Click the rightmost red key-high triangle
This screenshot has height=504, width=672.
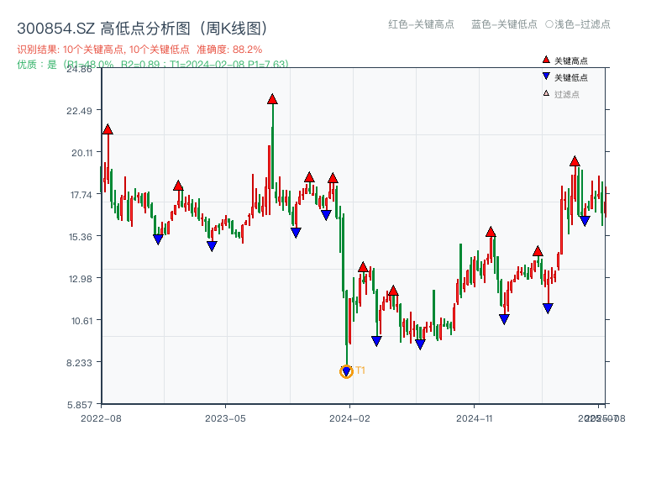pyautogui.click(x=575, y=161)
